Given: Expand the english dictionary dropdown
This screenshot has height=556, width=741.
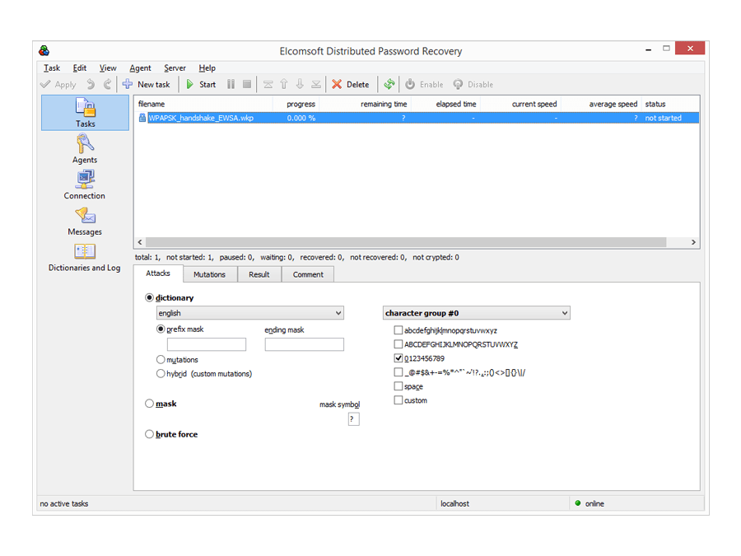Looking at the screenshot, I should [250, 312].
